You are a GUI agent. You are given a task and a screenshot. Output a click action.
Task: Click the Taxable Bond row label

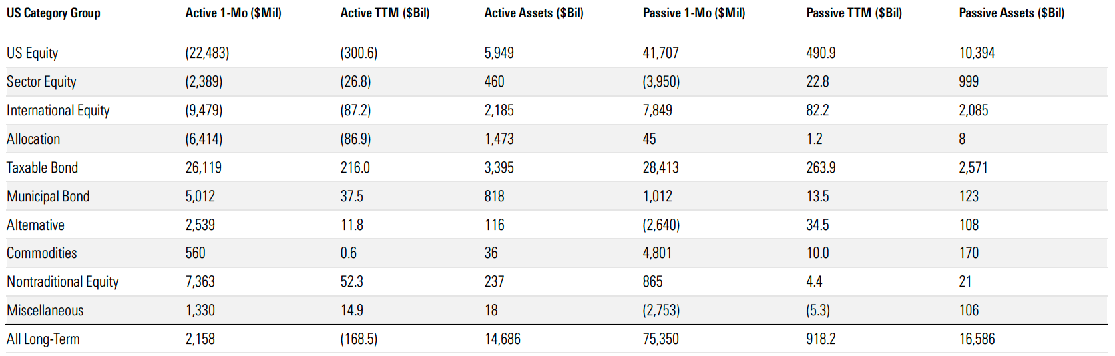[42, 168]
